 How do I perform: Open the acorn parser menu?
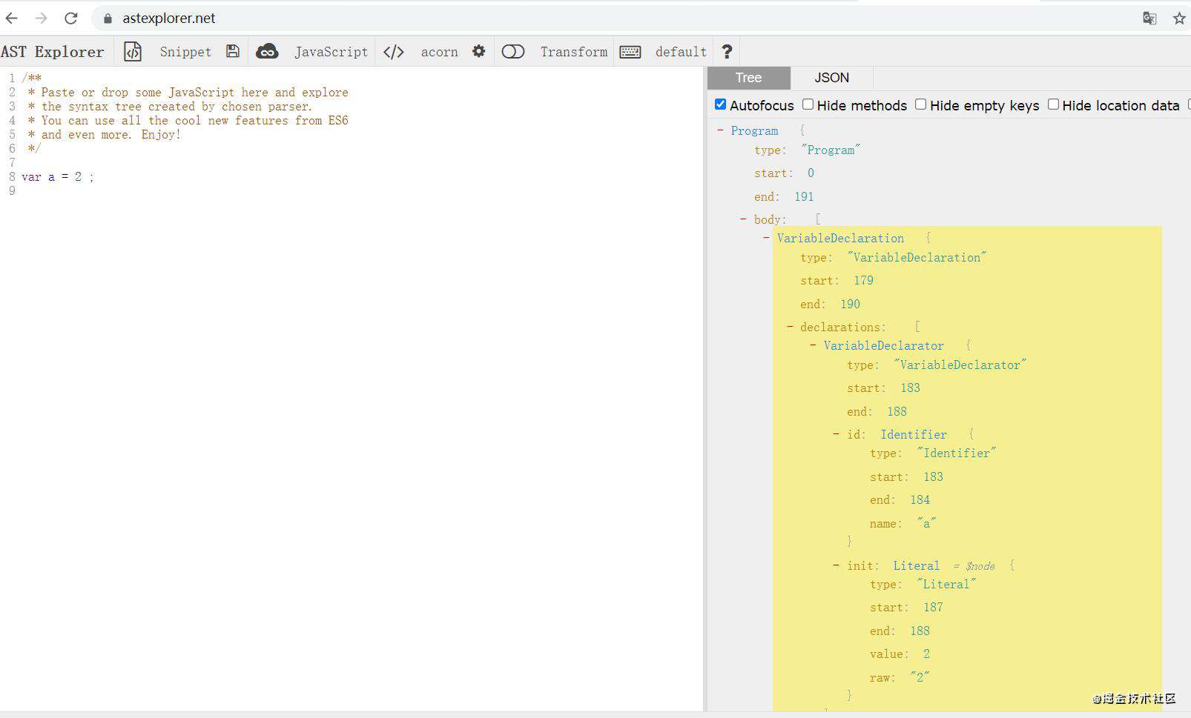coord(439,51)
